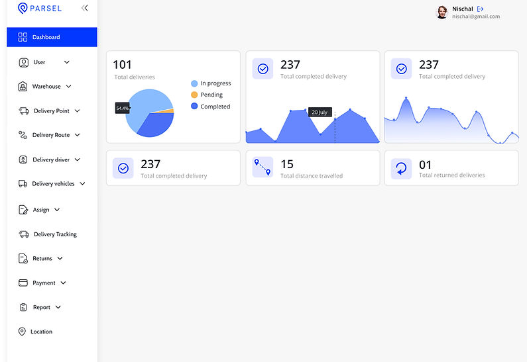Open the Dashboard menu item
The width and height of the screenshot is (527, 362).
click(52, 37)
